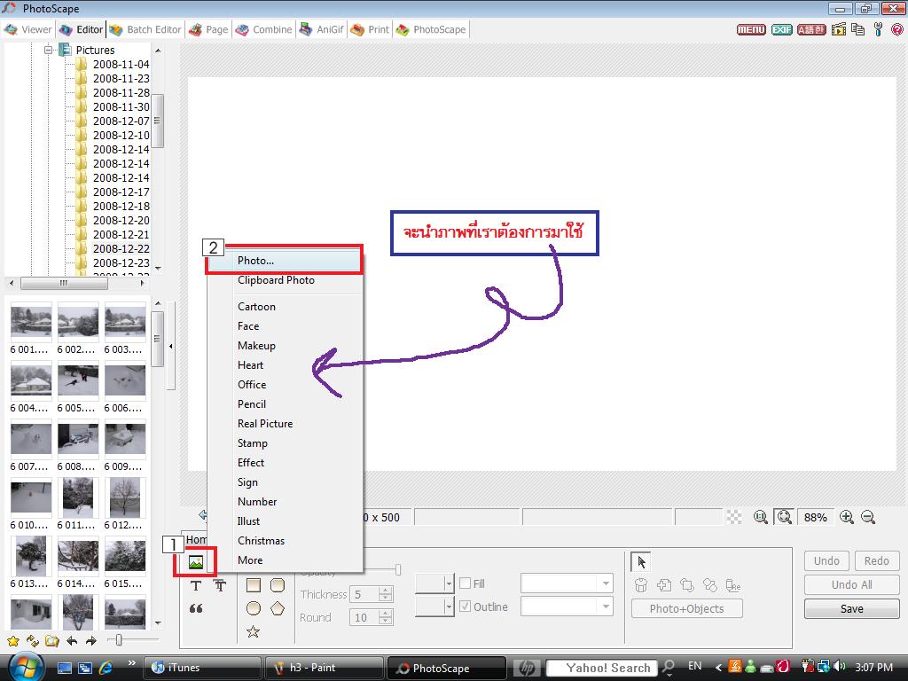Open the screen capture clapperboard icon
The image size is (908, 681).
[839, 29]
